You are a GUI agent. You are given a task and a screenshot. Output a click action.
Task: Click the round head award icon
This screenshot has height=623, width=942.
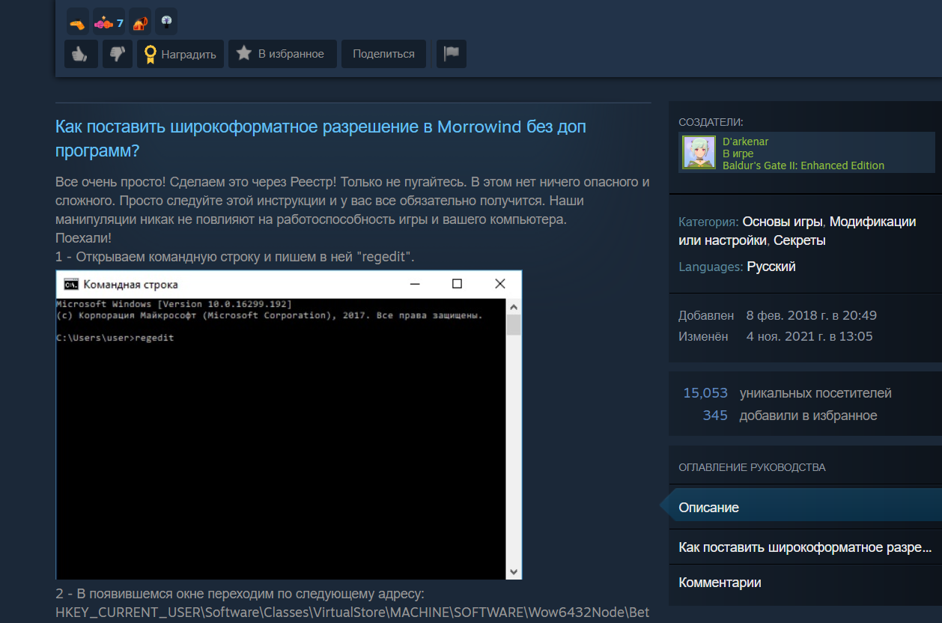[166, 23]
